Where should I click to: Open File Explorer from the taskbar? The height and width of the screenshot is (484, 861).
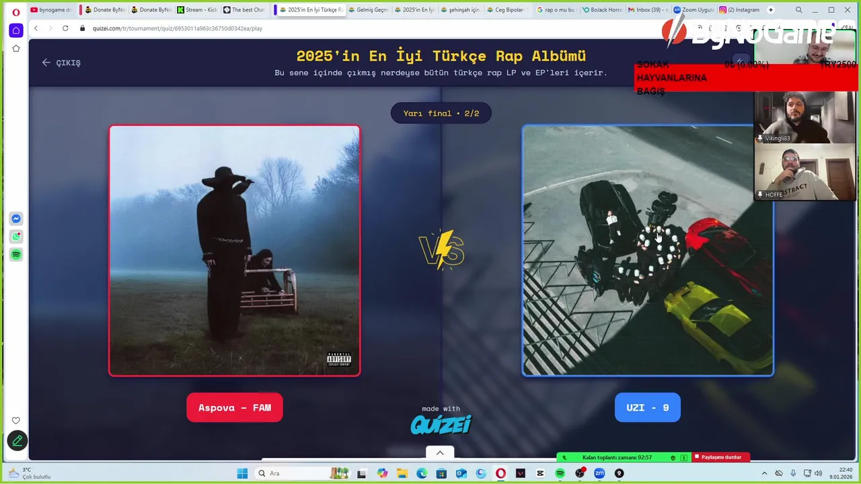click(x=402, y=473)
